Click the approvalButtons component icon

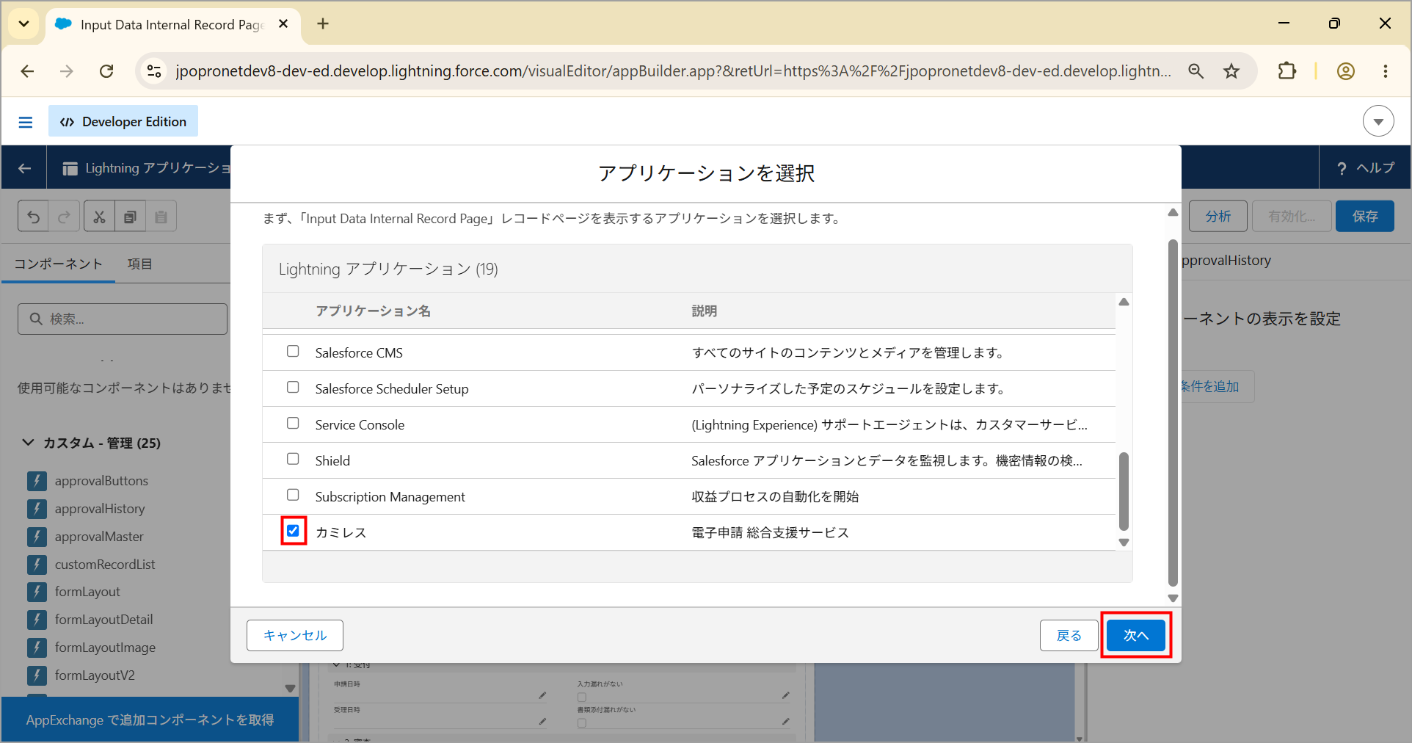[x=37, y=481]
